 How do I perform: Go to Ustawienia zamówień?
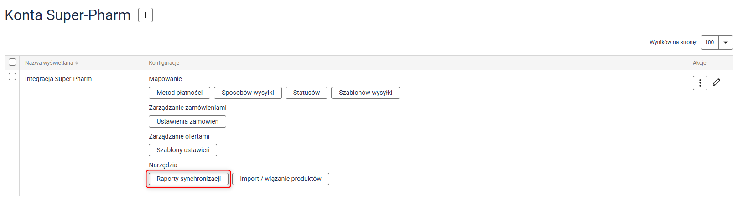187,121
